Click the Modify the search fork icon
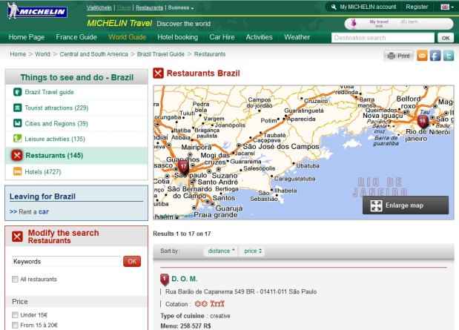Image resolution: width=459 pixels, height=330 pixels. coord(17,237)
